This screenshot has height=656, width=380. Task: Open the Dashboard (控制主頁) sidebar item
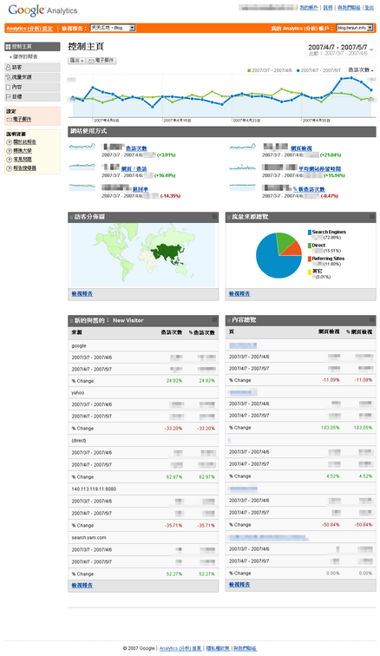click(32, 47)
